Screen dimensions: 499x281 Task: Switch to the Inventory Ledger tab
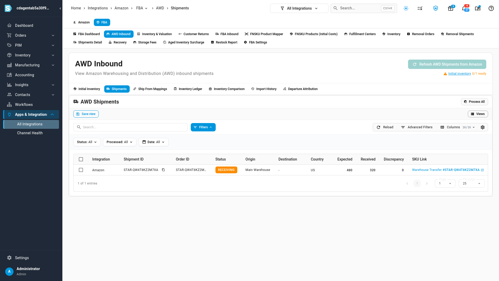pos(188,89)
